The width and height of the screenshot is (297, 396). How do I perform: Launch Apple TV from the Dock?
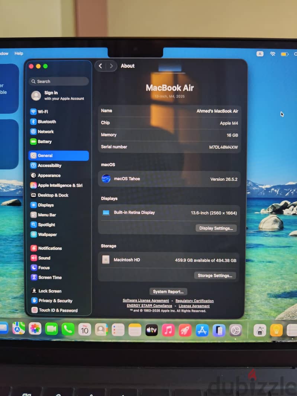coord(152,330)
